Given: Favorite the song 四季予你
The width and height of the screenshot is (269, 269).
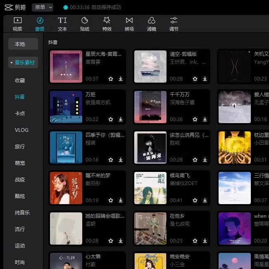Looking at the screenshot, I should click(111, 160).
